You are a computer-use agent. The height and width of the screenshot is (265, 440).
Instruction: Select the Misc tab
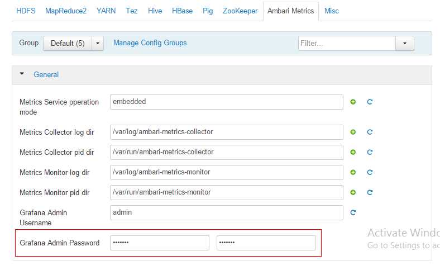332,11
